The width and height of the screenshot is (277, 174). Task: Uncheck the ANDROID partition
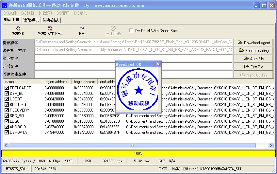(7, 127)
